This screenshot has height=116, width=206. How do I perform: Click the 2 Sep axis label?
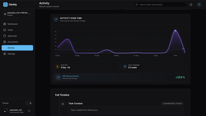(156, 55)
